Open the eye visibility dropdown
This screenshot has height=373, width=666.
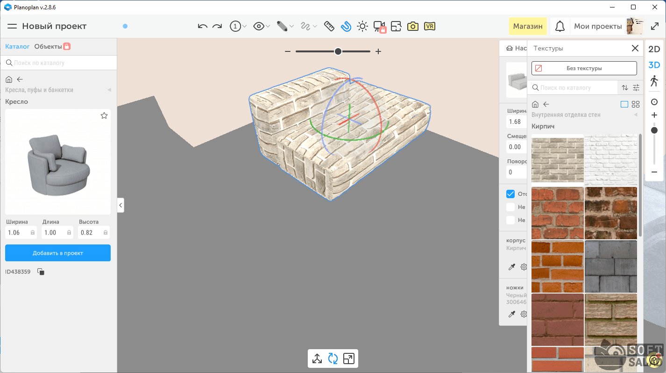click(x=261, y=27)
